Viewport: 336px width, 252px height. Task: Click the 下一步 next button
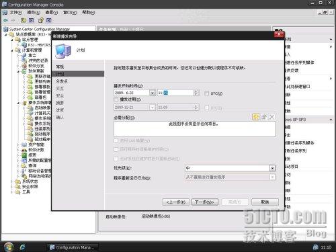pos(205,202)
